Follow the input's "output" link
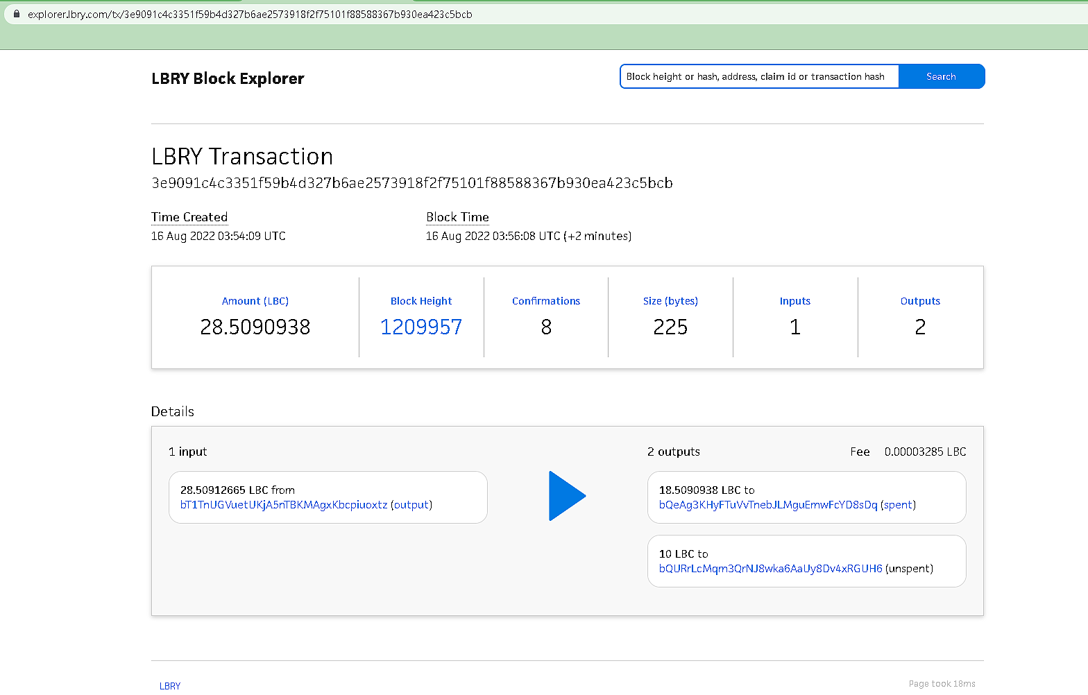This screenshot has width=1088, height=695. 411,505
